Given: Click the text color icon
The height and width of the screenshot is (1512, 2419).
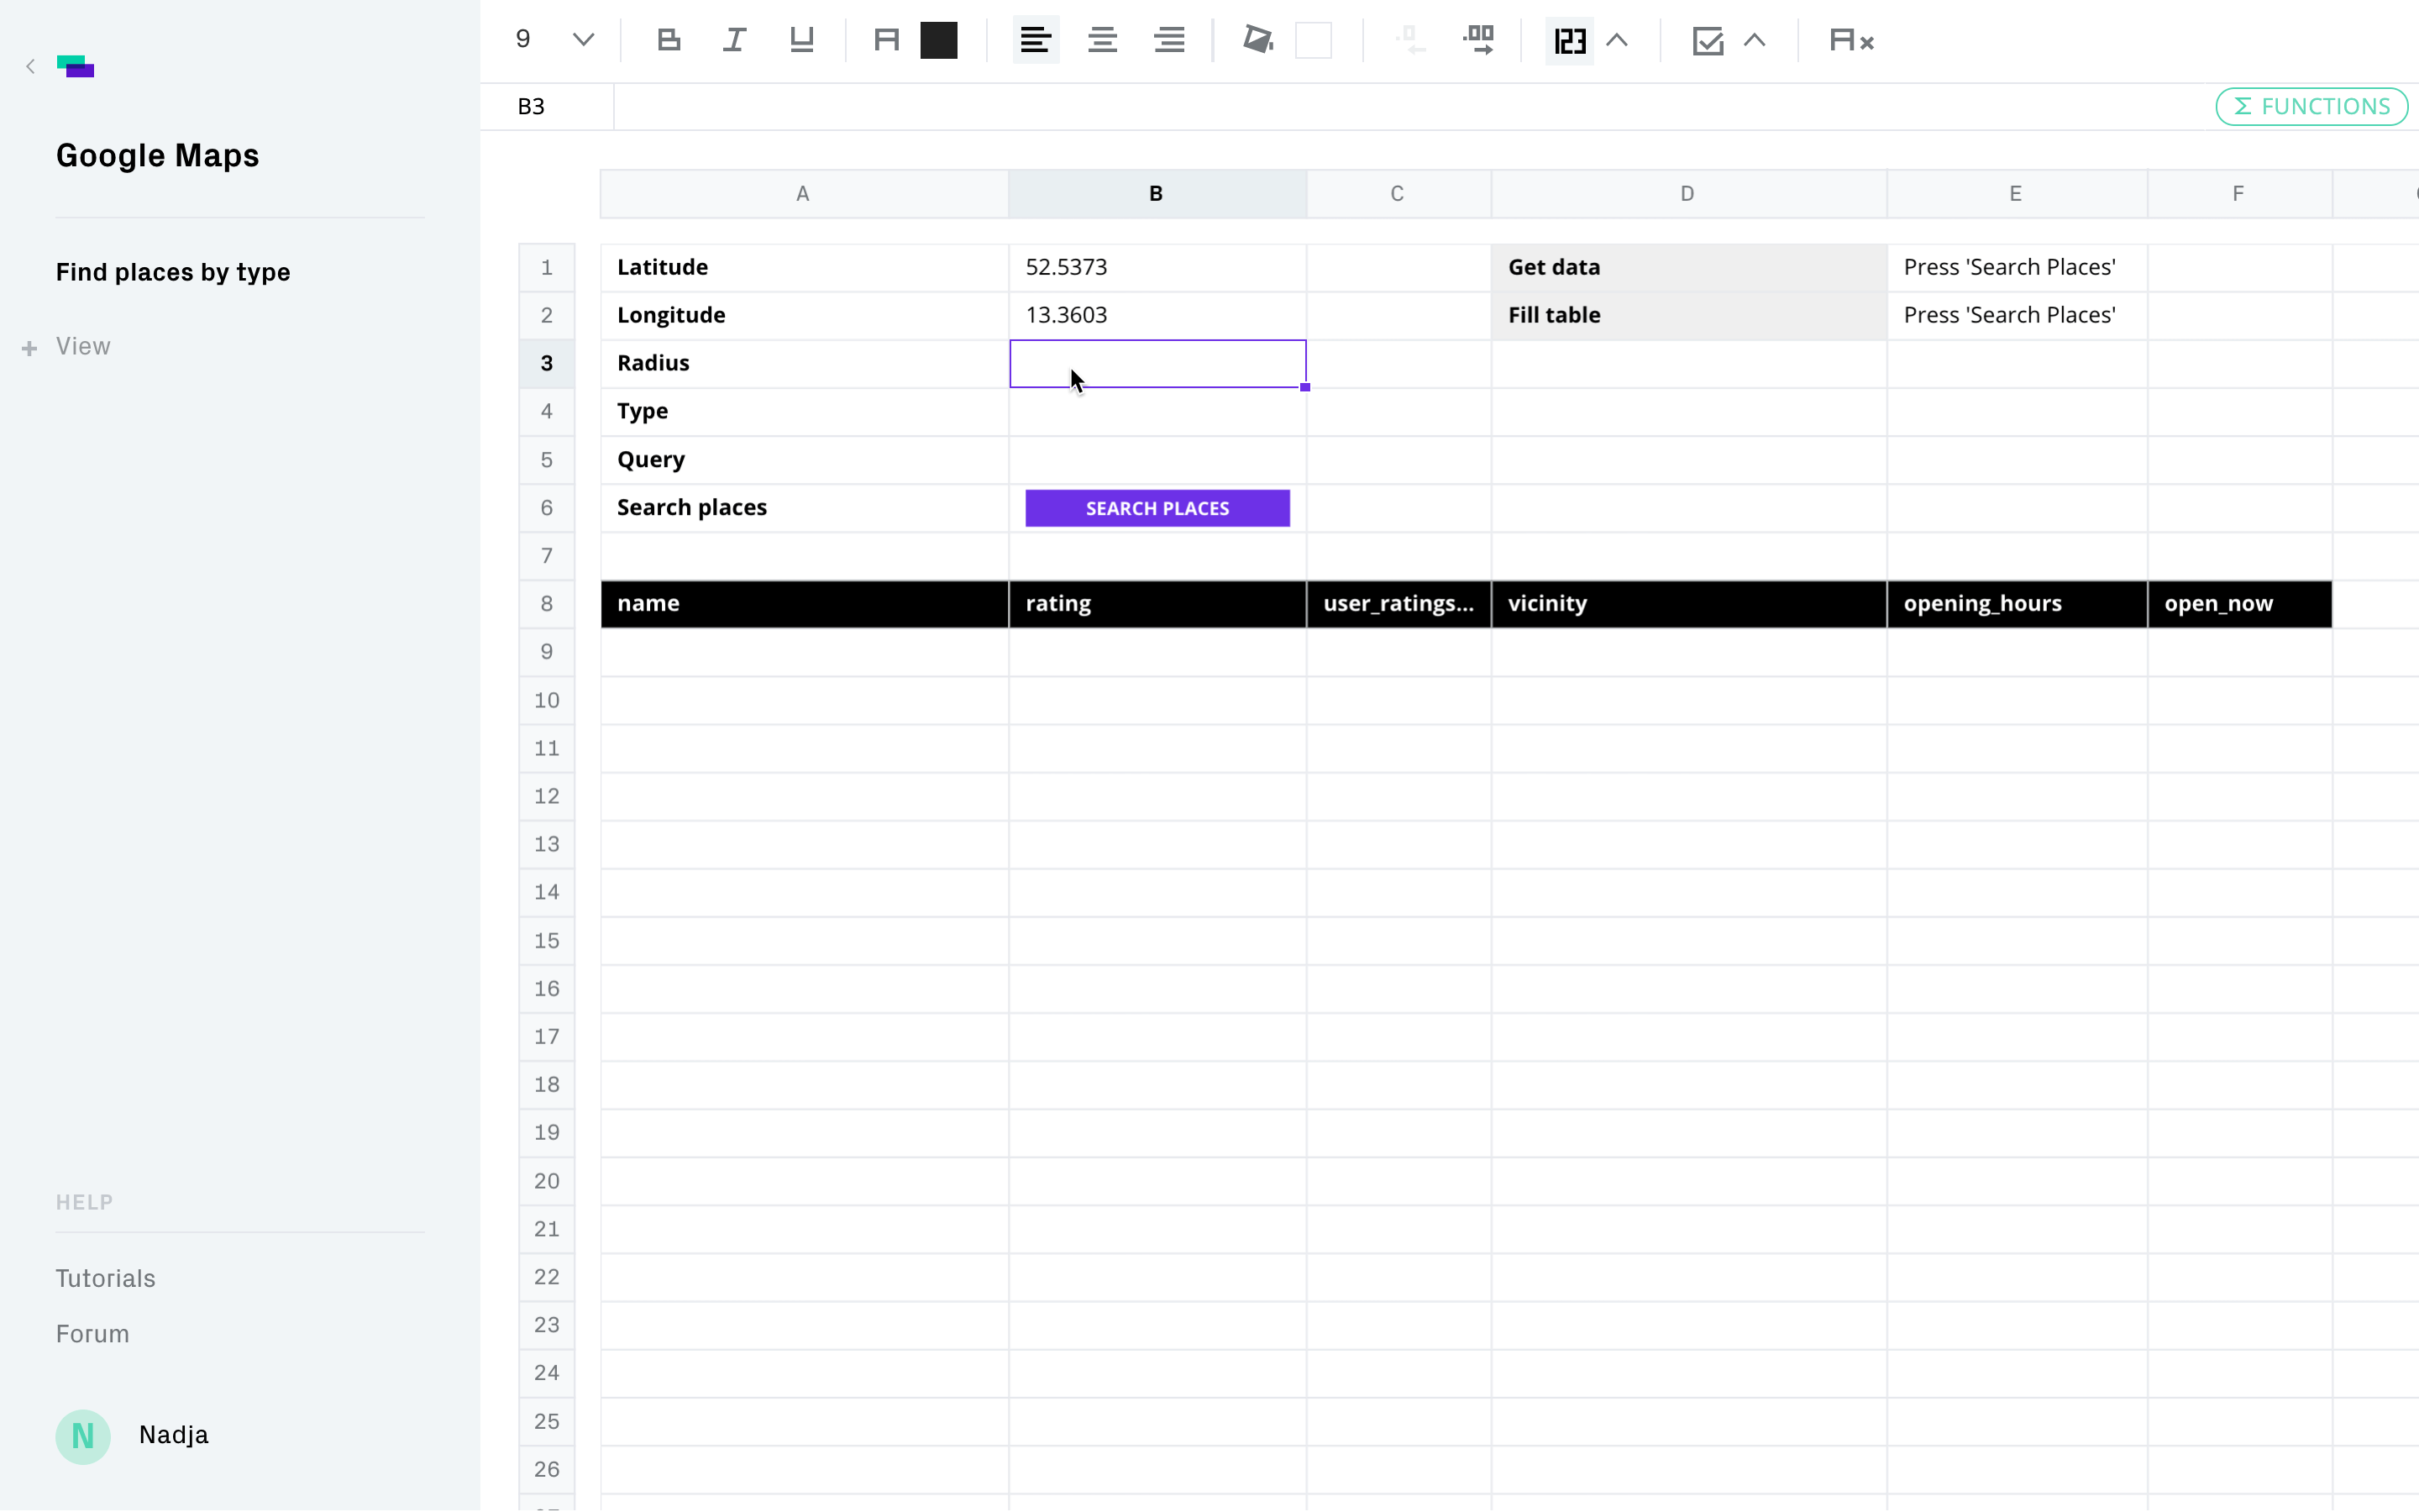Looking at the screenshot, I should click(x=885, y=40).
